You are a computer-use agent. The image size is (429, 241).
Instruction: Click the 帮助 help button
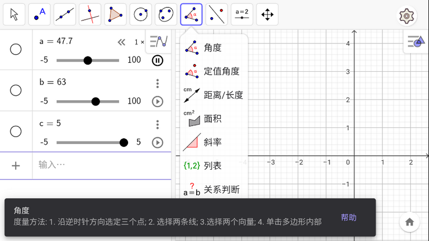(x=349, y=217)
